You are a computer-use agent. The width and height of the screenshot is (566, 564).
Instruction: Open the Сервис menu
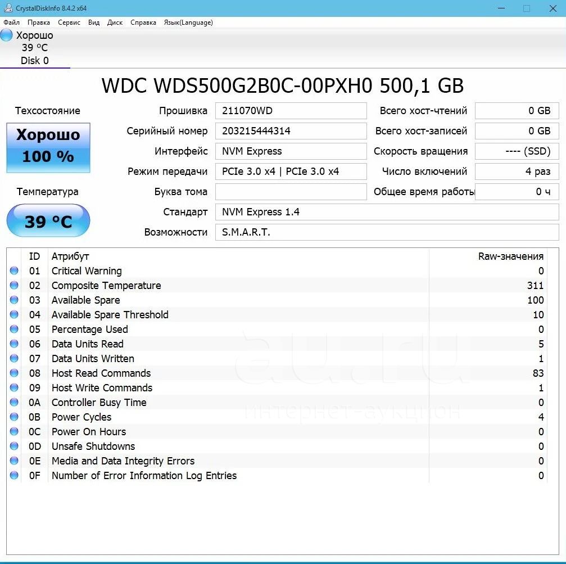69,22
